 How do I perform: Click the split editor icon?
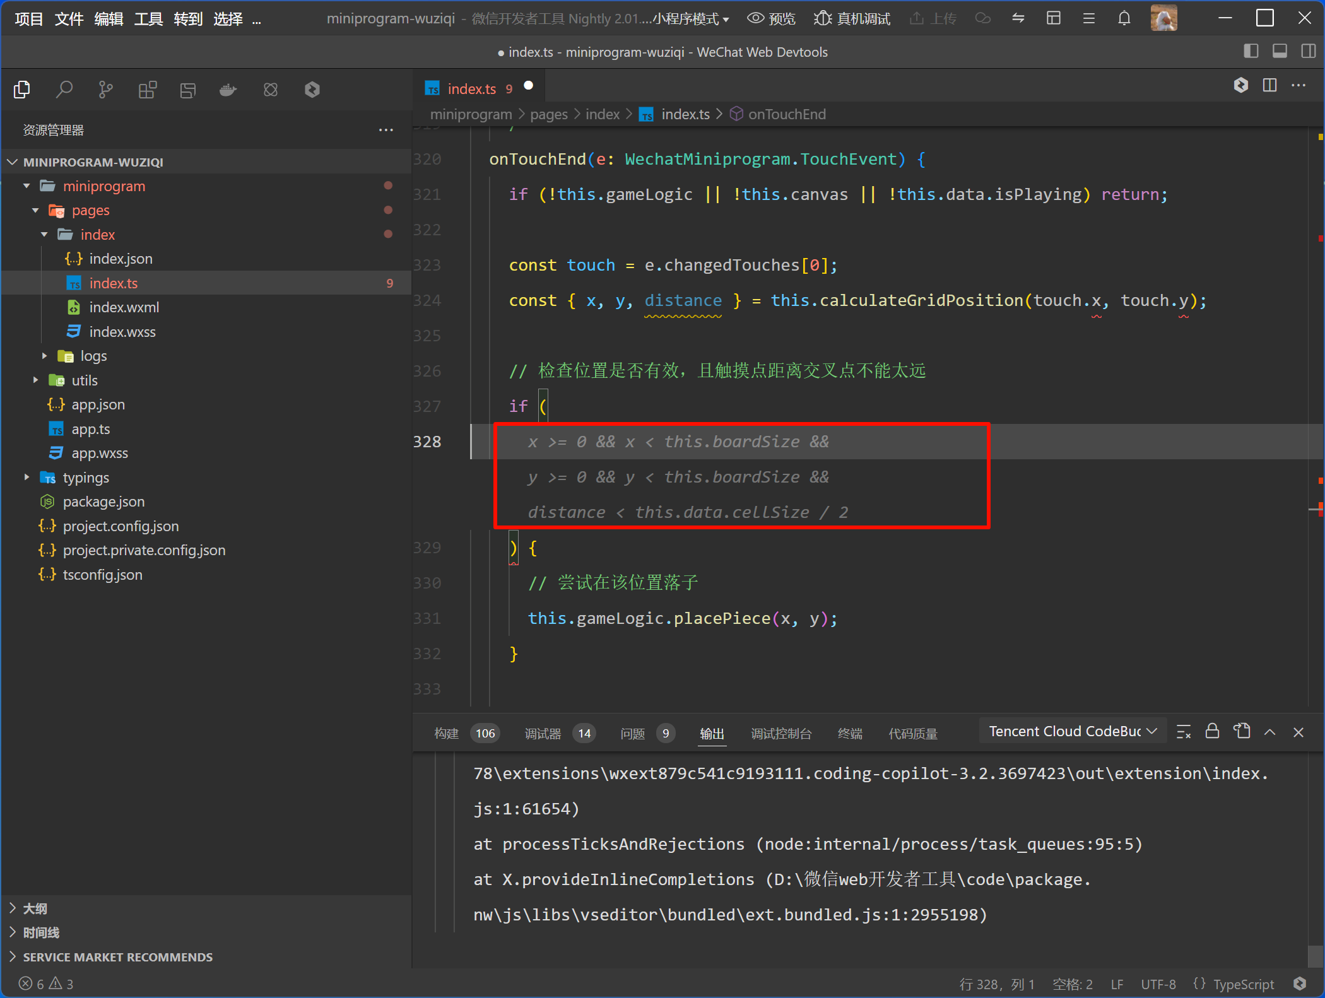click(1269, 85)
